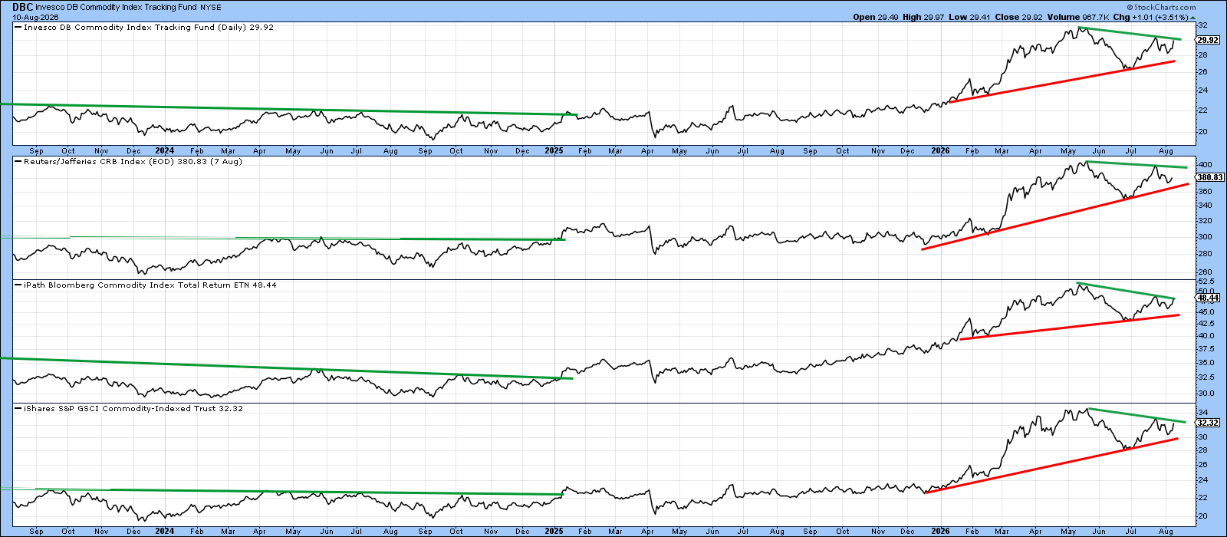
Task: Click the 2024 label on the bottom time axis
Action: point(164,531)
